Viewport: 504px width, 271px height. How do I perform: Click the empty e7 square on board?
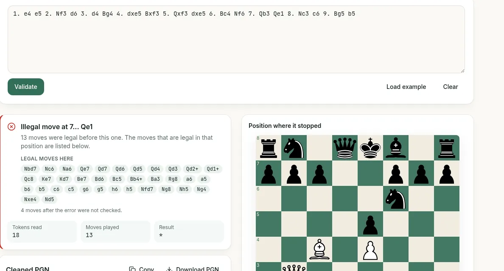coord(370,173)
